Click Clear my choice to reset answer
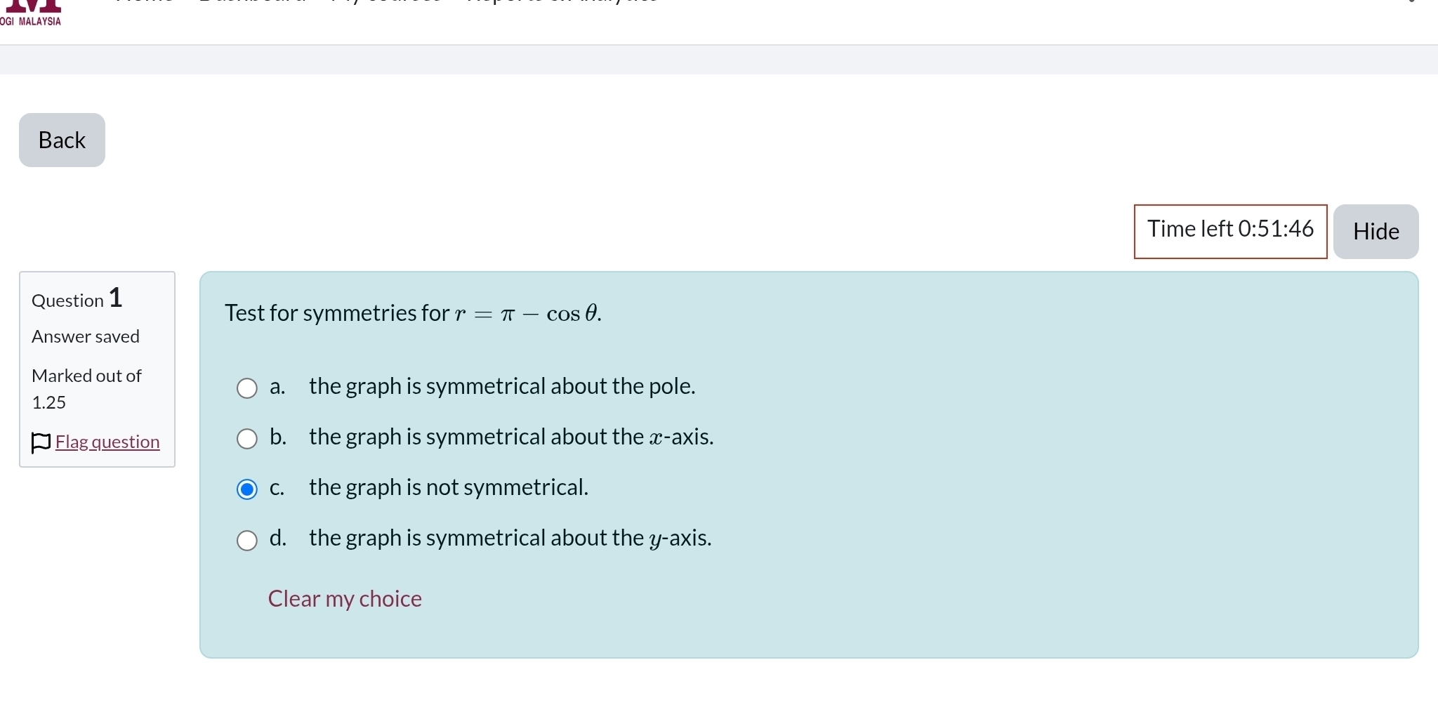 tap(344, 599)
